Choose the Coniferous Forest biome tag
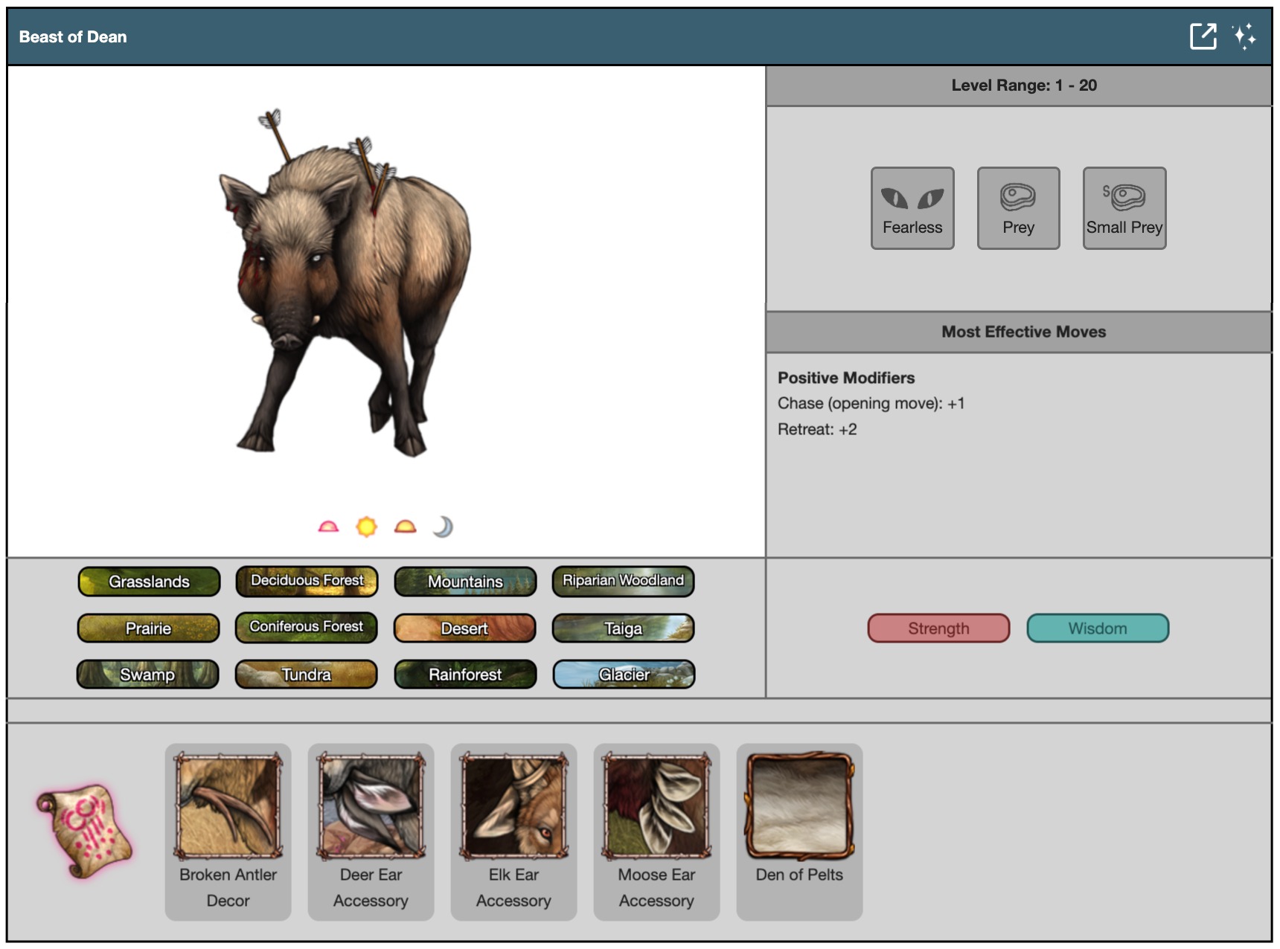Screen dimensions: 1280x949 point(307,628)
